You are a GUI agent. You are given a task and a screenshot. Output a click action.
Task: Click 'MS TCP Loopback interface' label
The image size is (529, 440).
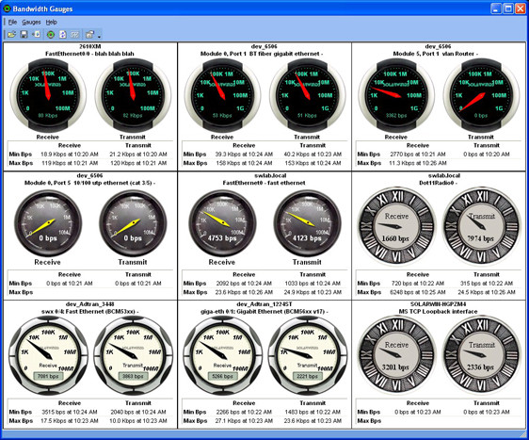pyautogui.click(x=438, y=311)
